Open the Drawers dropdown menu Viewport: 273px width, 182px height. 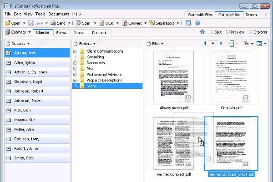pos(20,44)
